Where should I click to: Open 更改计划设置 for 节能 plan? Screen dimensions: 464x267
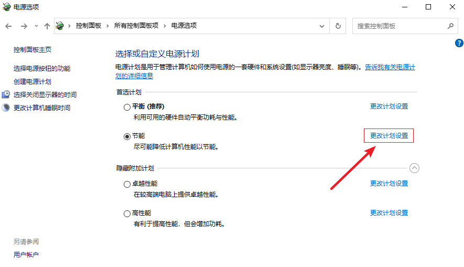[x=389, y=135]
